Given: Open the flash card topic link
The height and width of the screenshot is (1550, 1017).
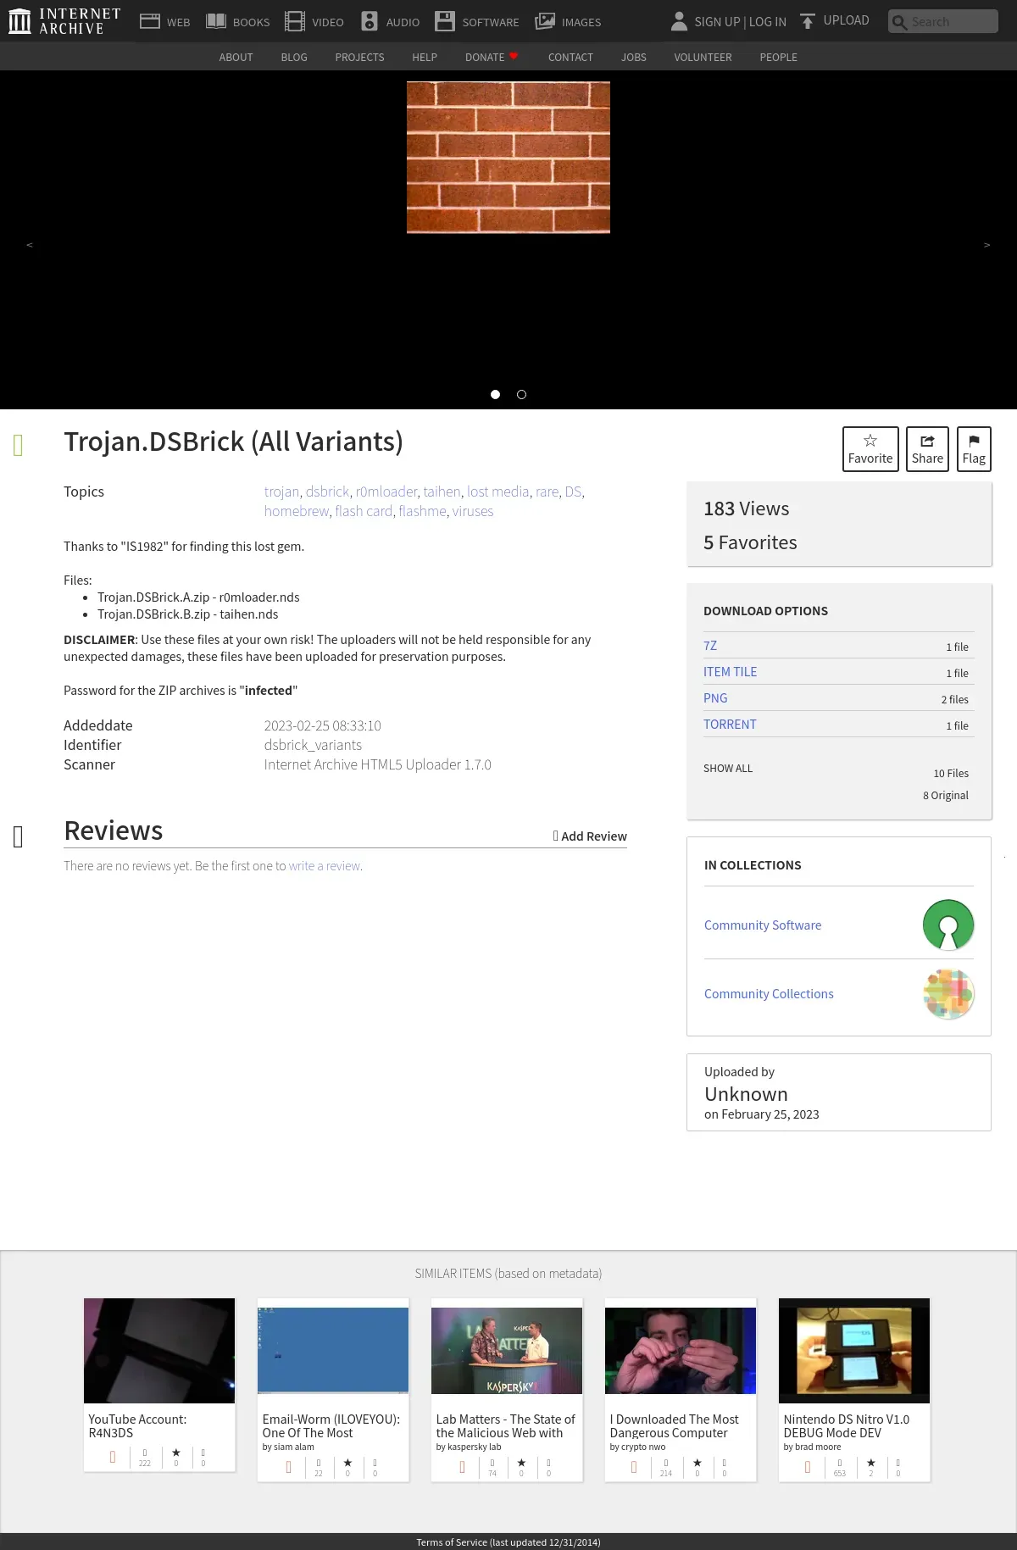Looking at the screenshot, I should click(364, 511).
